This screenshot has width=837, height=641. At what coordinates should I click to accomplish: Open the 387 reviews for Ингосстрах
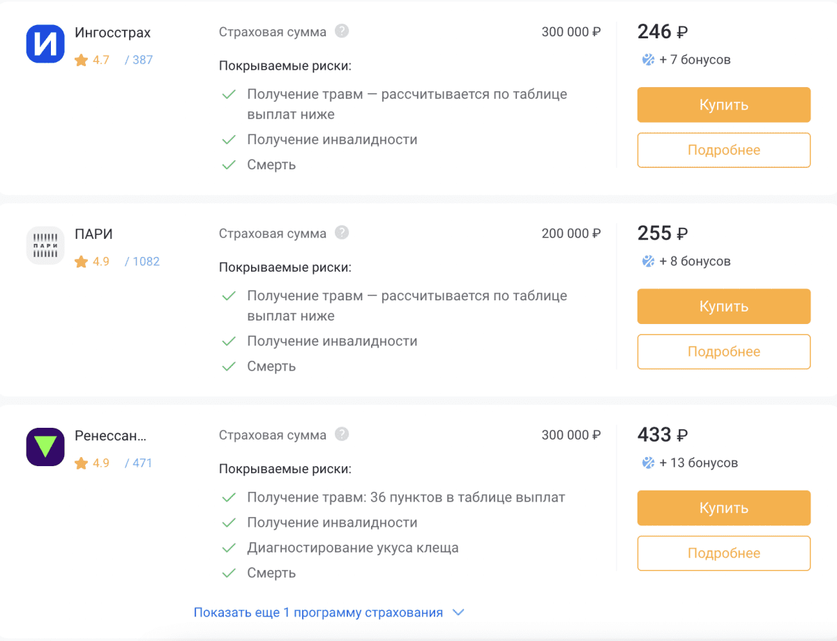[x=139, y=60]
